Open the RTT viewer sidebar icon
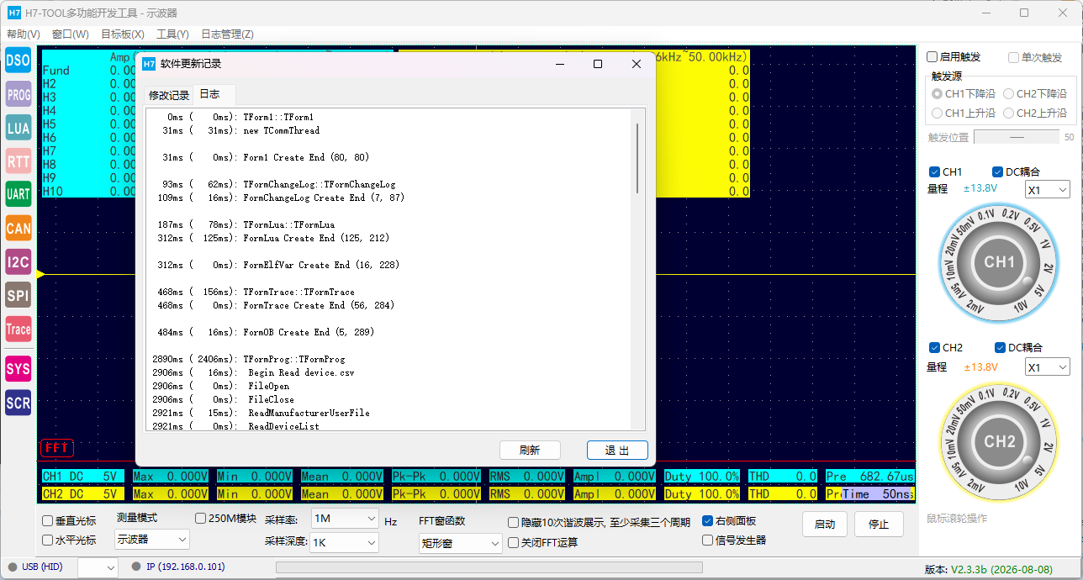The width and height of the screenshot is (1083, 580). (18, 161)
